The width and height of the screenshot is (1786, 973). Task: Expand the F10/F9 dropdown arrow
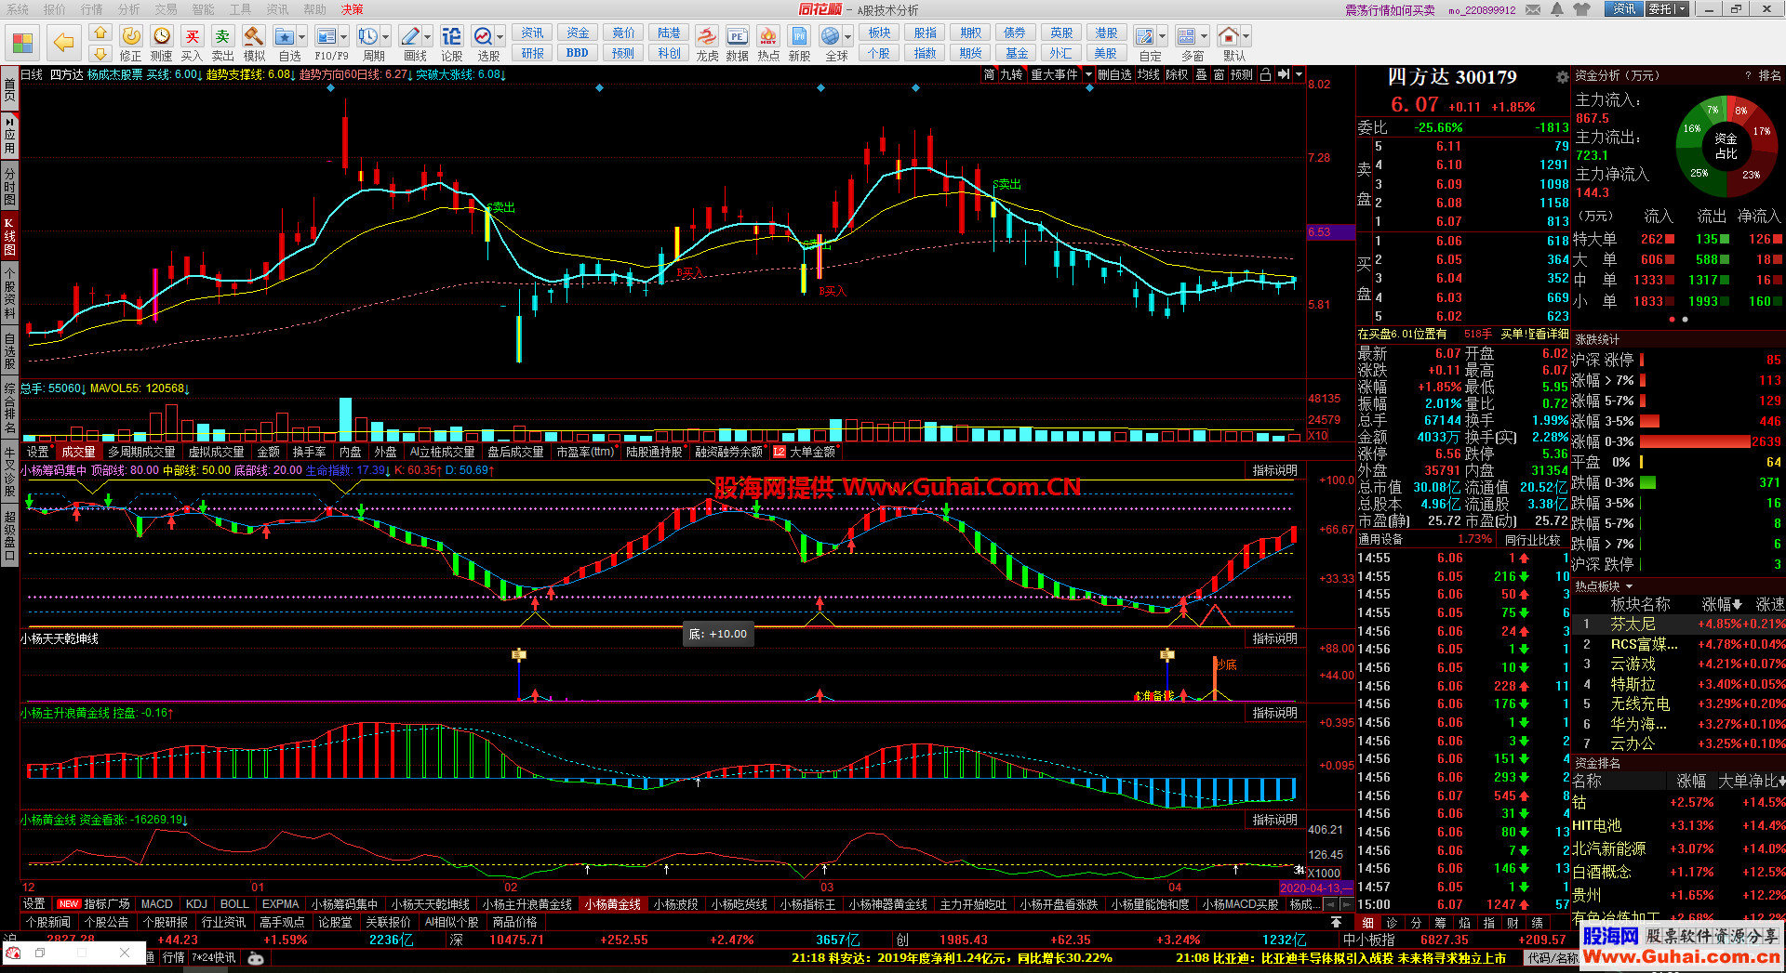[344, 37]
